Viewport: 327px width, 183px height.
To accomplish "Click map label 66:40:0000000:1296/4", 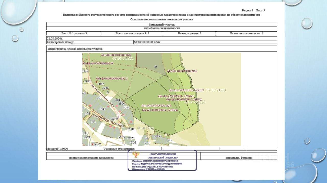I will pos(160,110).
